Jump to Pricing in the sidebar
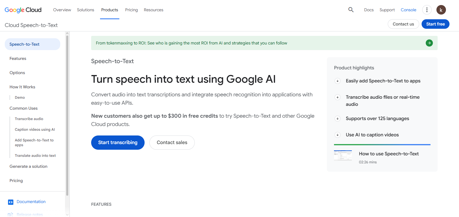459x217 pixels. point(16,181)
